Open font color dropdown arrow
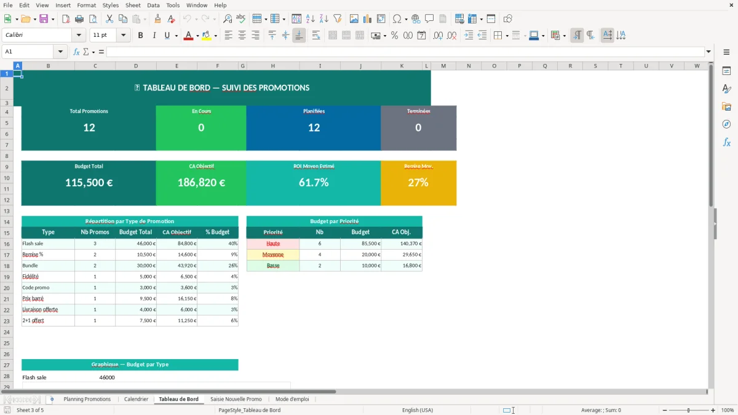 197,36
